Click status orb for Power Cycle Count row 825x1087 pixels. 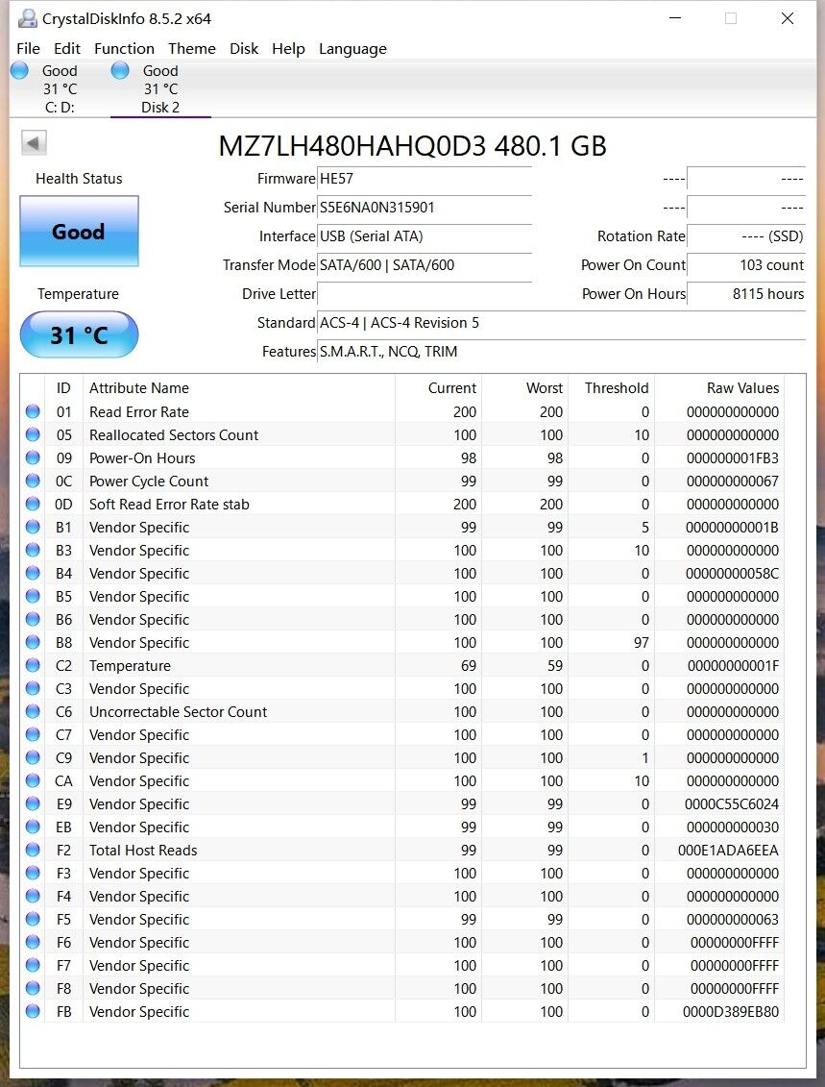[33, 481]
